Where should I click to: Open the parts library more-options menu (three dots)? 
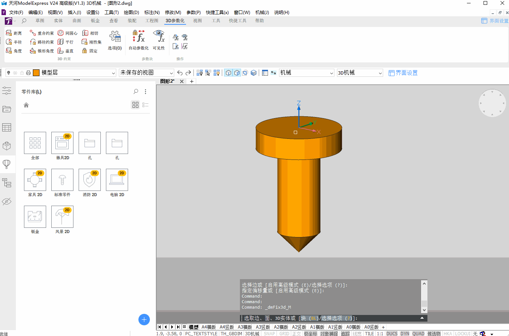145,92
